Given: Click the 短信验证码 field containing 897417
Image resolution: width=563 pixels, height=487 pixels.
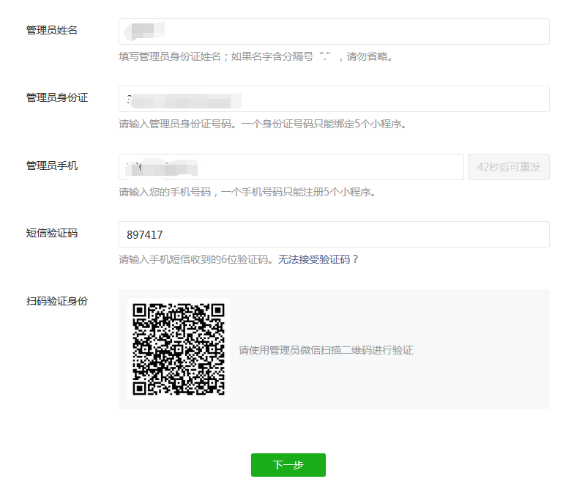Looking at the screenshot, I should 334,234.
